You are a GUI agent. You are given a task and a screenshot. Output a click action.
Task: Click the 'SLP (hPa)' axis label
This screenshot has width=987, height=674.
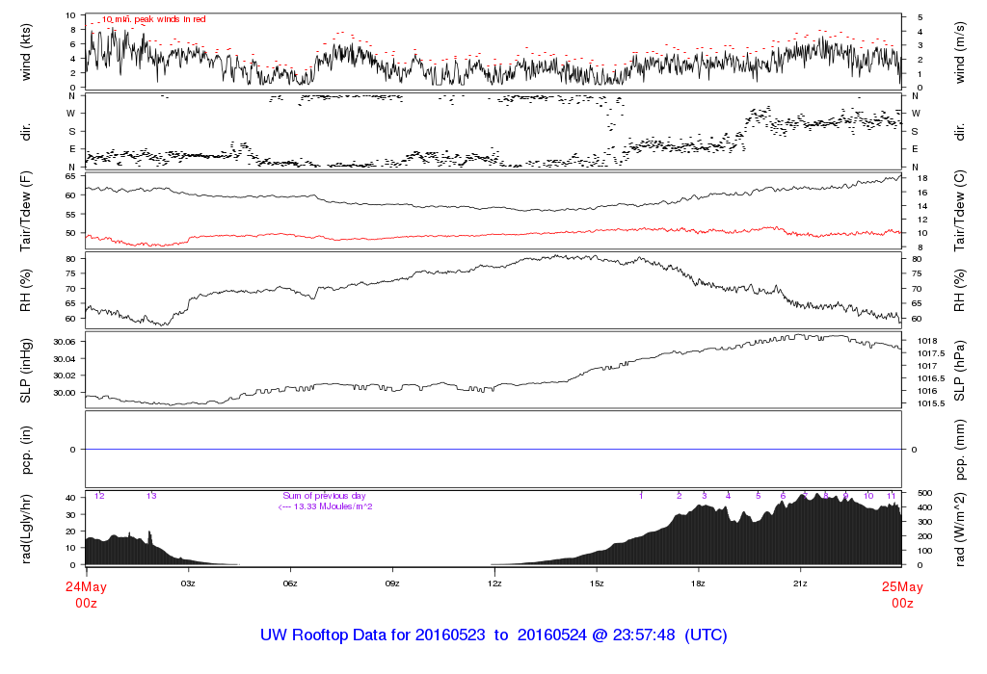(959, 371)
